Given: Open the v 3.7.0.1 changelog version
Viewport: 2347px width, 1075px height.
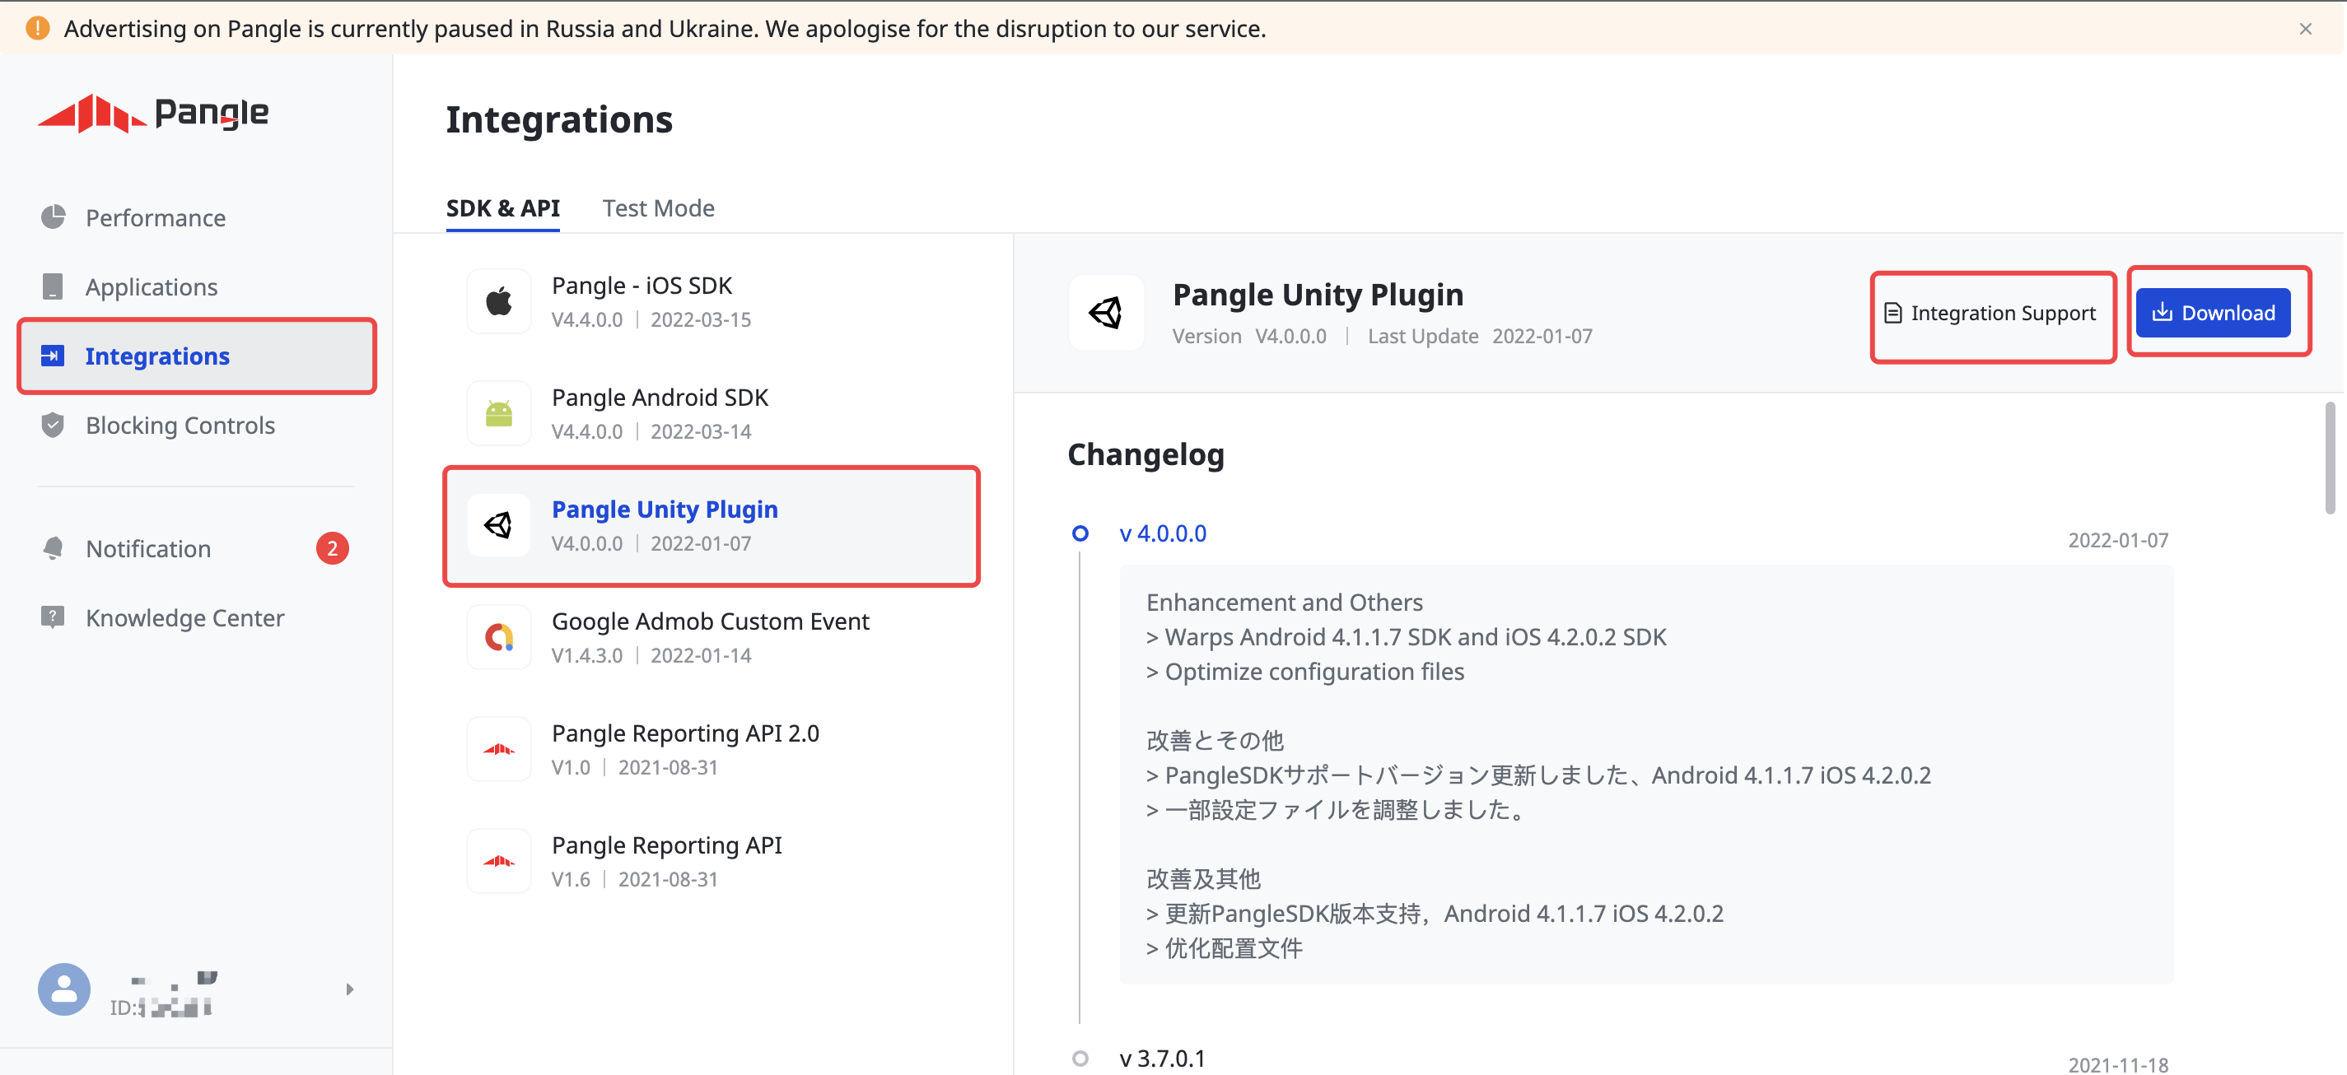Looking at the screenshot, I should click(1163, 1059).
